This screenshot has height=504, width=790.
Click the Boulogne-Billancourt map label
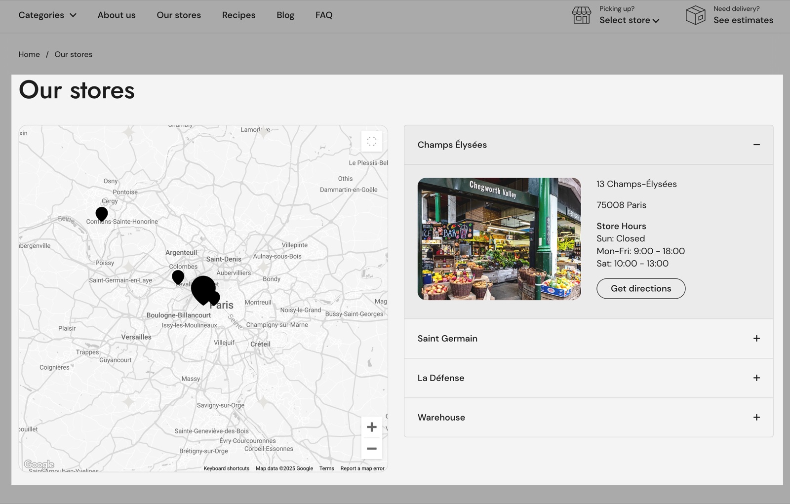(179, 315)
